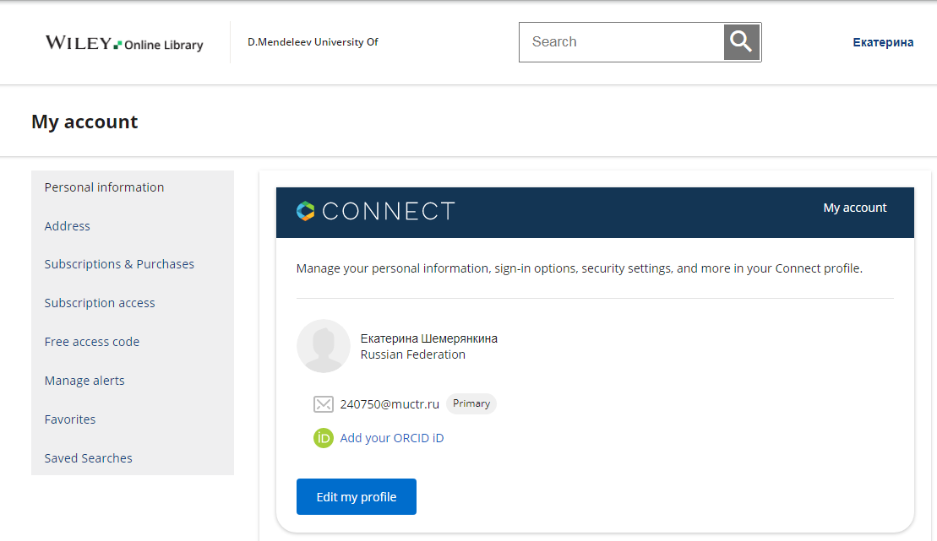
Task: Click the green ORCID iD icon
Action: [323, 438]
